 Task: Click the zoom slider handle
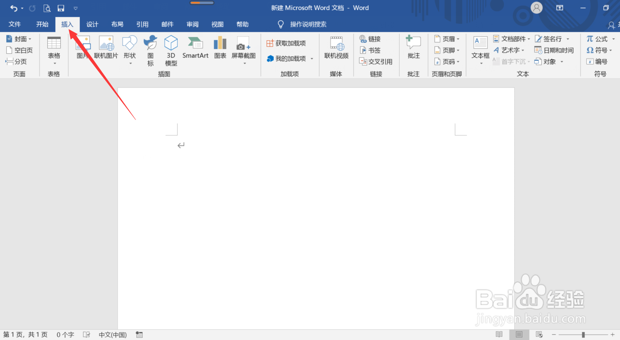583,335
